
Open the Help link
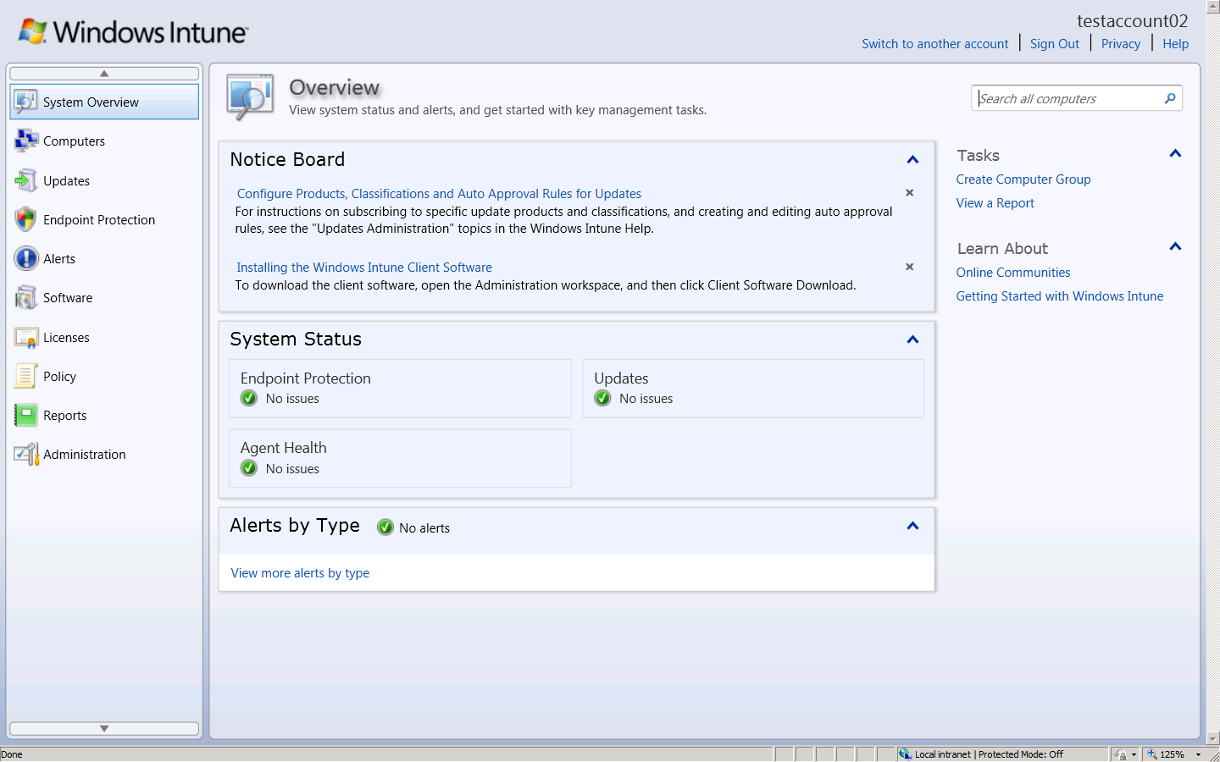tap(1175, 44)
